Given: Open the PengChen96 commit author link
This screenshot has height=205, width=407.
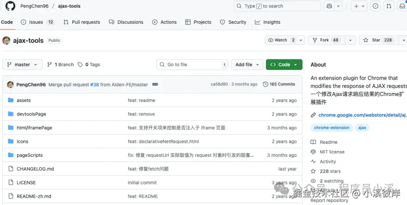Looking at the screenshot, I should pyautogui.click(x=31, y=85).
